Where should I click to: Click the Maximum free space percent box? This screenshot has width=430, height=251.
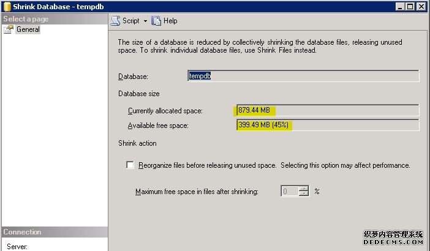(x=290, y=192)
